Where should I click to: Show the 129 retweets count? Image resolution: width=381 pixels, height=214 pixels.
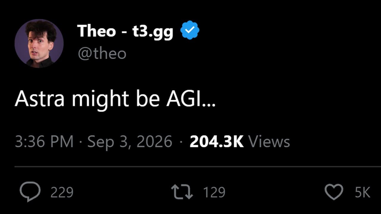[x=214, y=193]
